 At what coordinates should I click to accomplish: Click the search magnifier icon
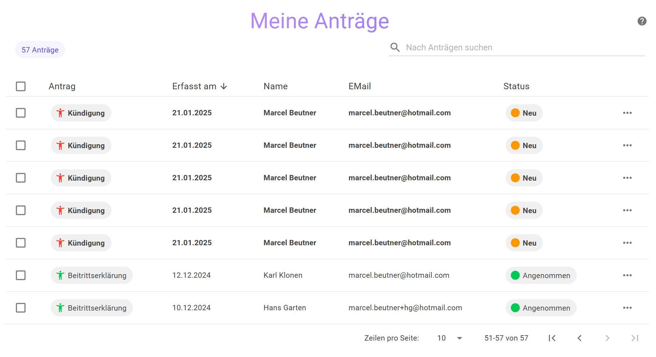[x=395, y=47]
